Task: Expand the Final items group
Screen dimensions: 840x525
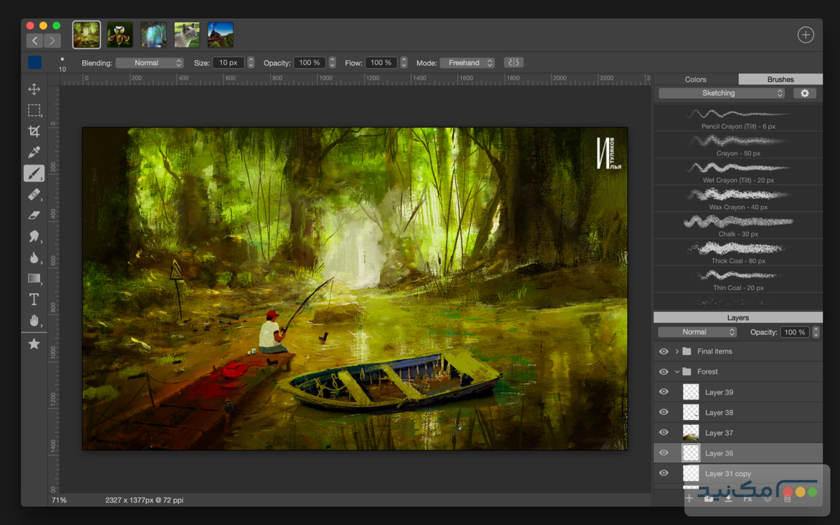Action: coord(675,351)
